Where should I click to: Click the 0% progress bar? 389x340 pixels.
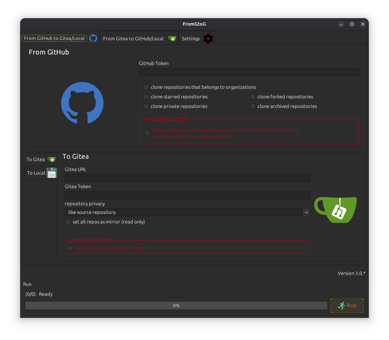point(176,306)
